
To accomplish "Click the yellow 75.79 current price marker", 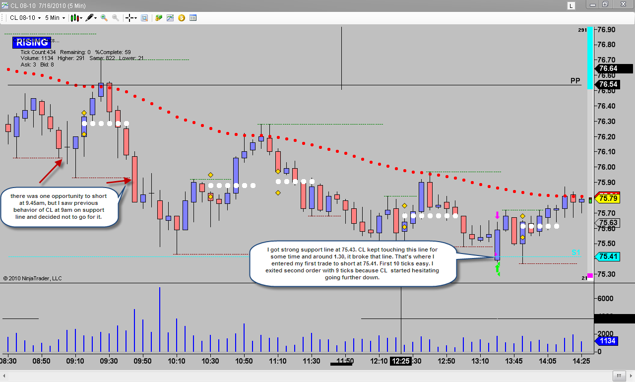I will [x=608, y=199].
